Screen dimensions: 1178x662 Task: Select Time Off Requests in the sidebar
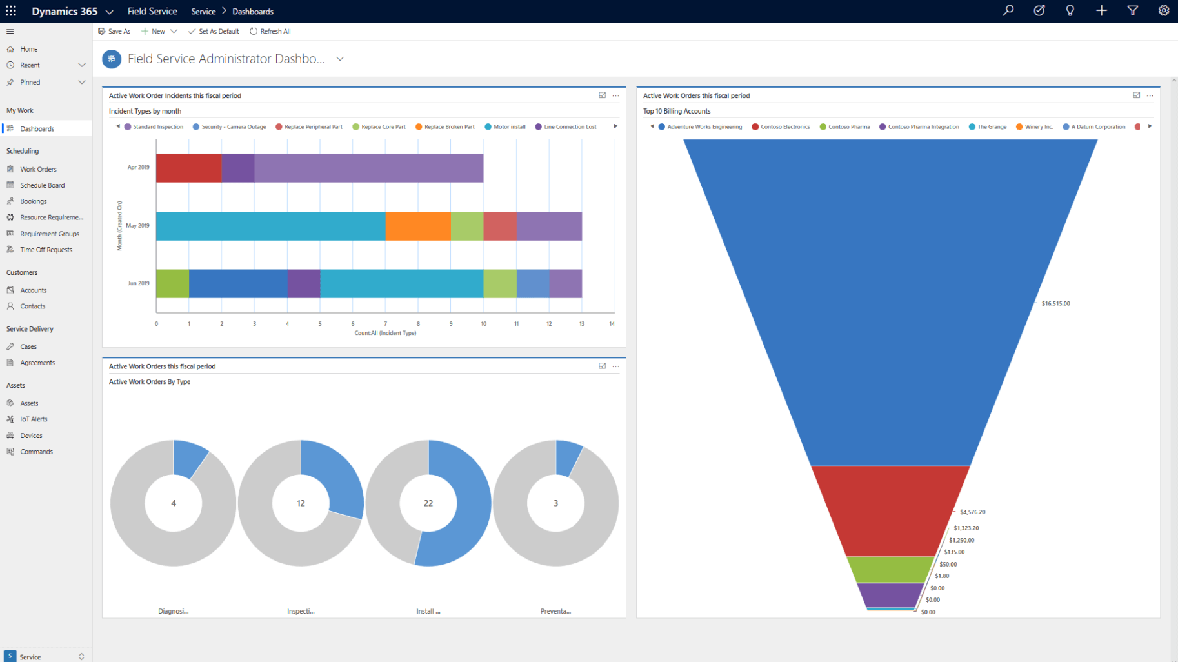45,250
